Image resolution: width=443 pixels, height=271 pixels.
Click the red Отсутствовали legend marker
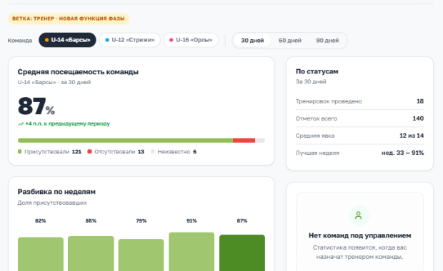(89, 152)
